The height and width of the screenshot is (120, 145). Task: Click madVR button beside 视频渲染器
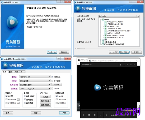pyautogui.click(x=57, y=85)
